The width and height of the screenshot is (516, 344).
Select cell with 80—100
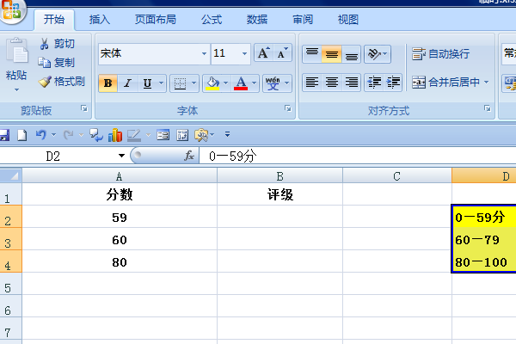pos(483,261)
